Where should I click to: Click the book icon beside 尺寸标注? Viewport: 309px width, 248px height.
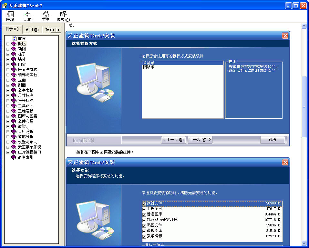(x=14, y=95)
